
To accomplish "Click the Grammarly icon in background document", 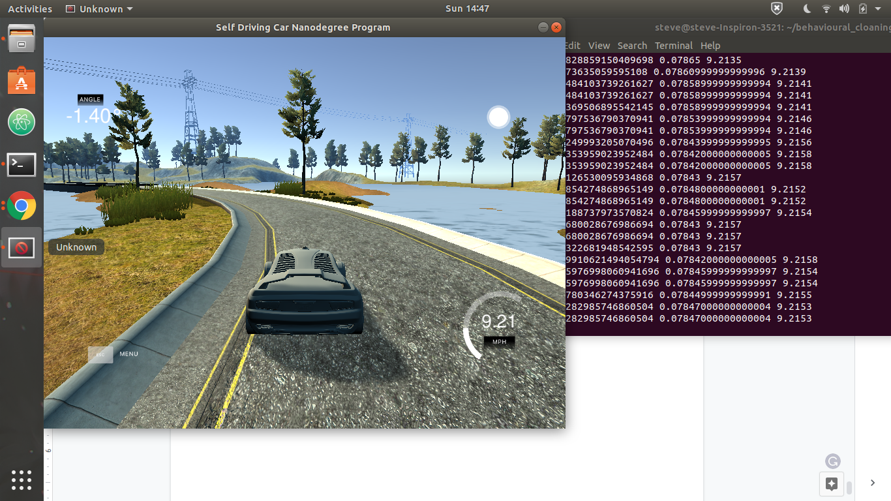I will point(832,461).
